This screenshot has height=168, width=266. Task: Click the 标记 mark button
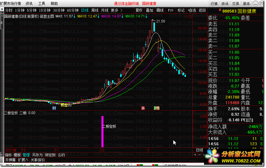point(181,10)
